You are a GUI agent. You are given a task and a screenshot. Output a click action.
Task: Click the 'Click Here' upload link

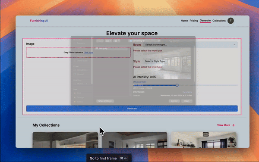[x=88, y=53]
